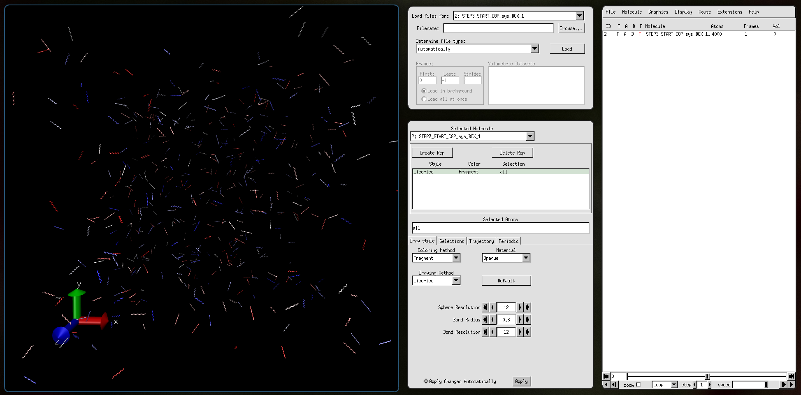Open the Graphics menu

658,12
